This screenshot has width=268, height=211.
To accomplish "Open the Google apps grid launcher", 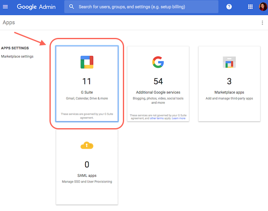I will (250, 7).
